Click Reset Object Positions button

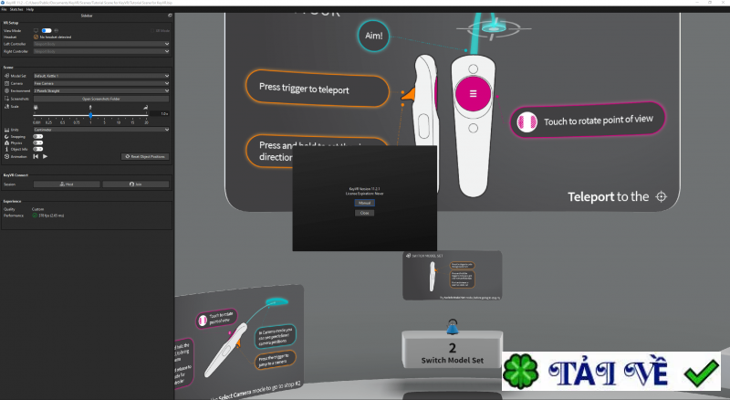click(145, 157)
